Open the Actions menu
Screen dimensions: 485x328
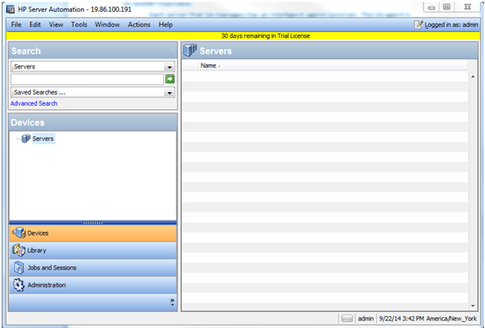click(x=139, y=25)
